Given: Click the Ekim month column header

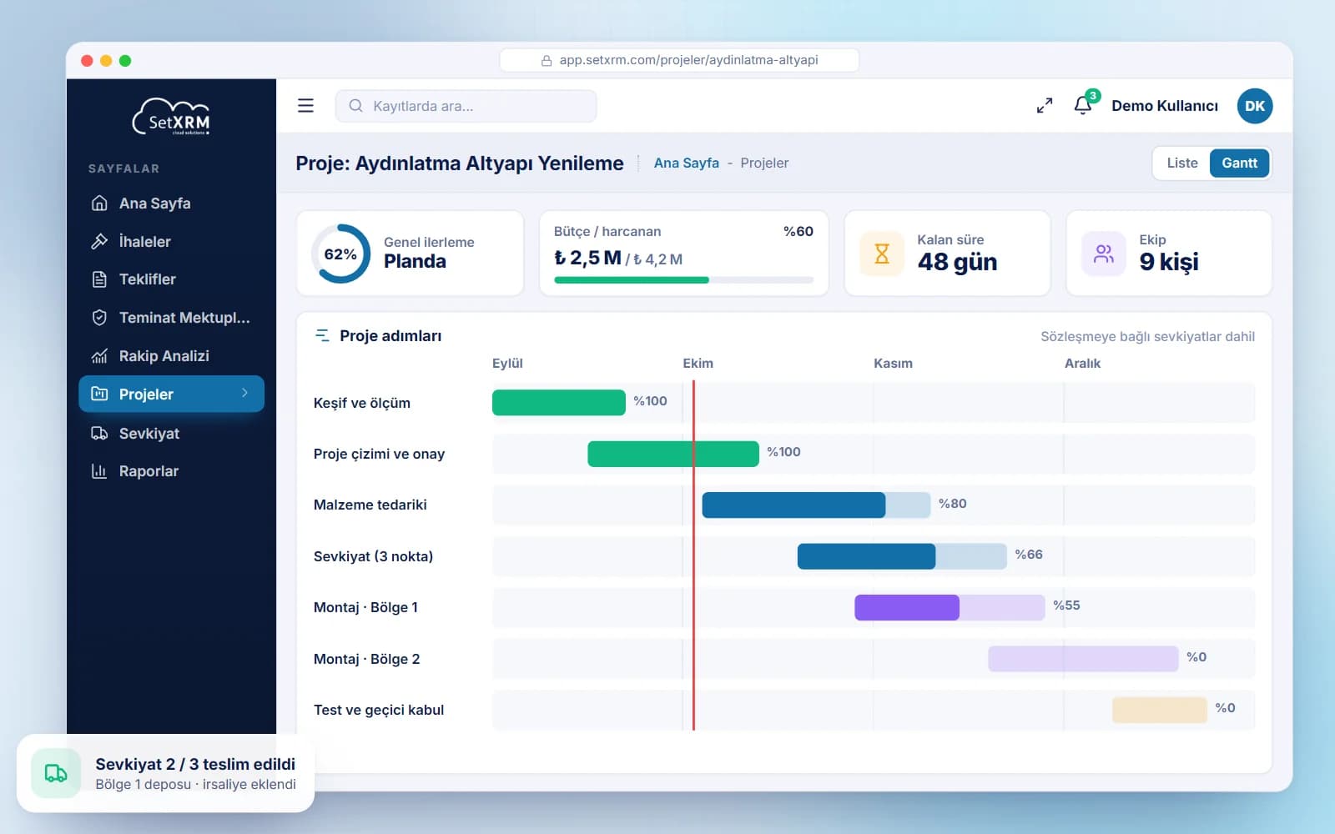Looking at the screenshot, I should coord(698,363).
